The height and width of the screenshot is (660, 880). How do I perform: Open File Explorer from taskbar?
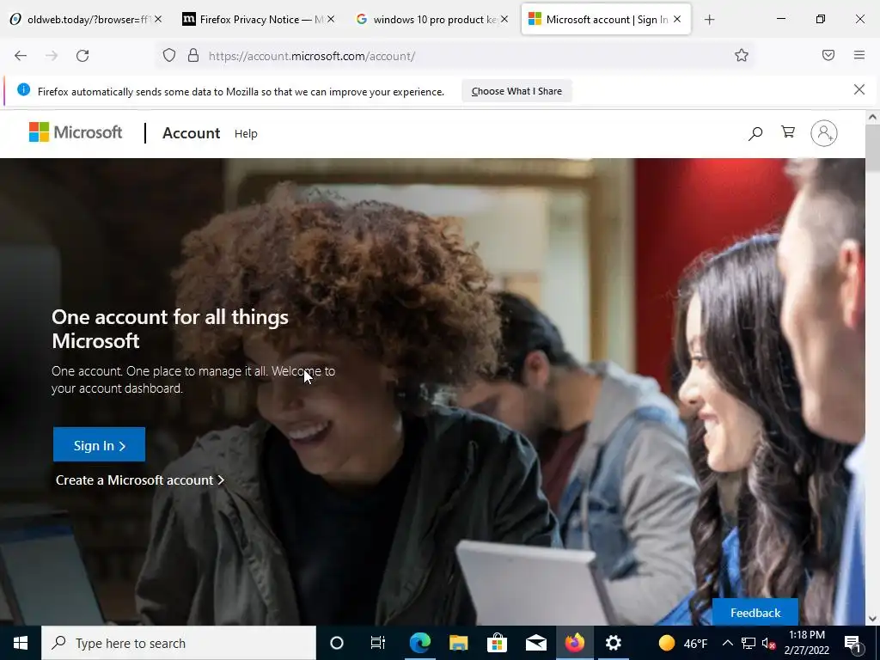(459, 643)
